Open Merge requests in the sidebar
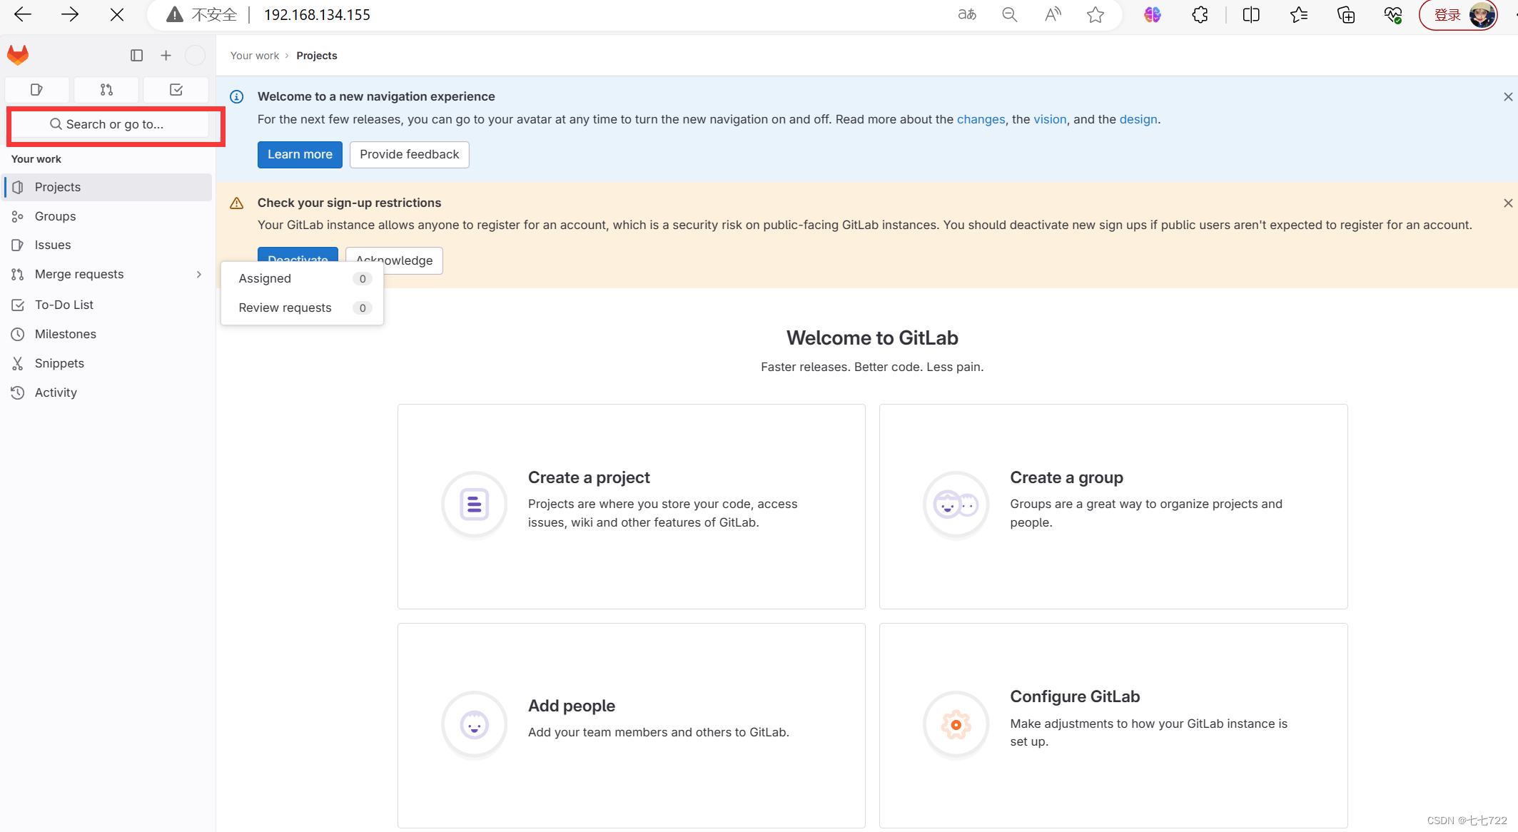Viewport: 1518px width, 832px height. point(108,274)
